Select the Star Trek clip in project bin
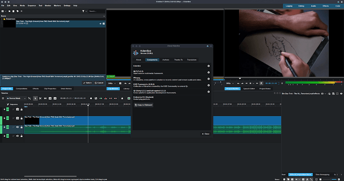The height and width of the screenshot is (181, 344). 54,24
